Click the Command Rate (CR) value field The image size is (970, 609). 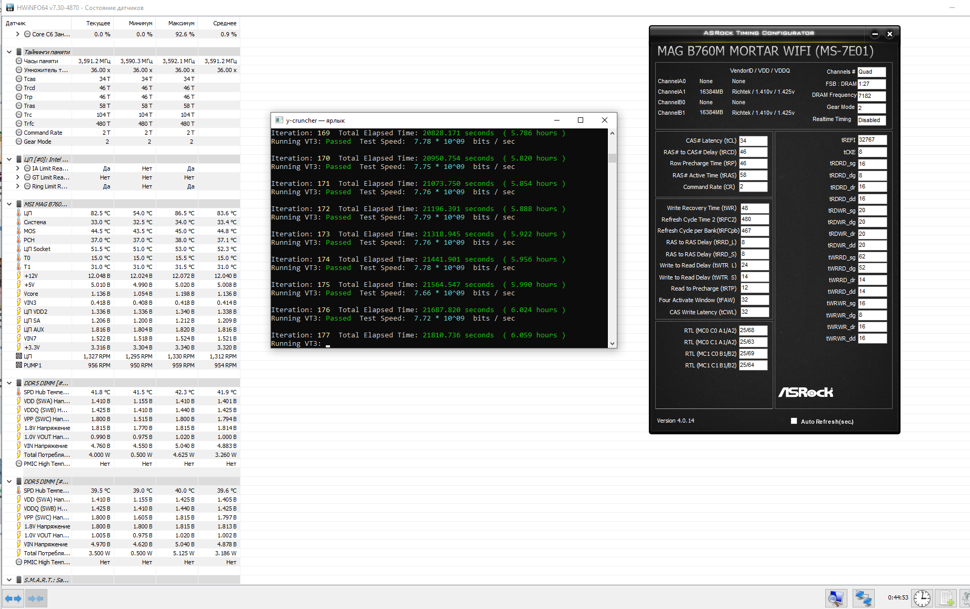(x=753, y=187)
